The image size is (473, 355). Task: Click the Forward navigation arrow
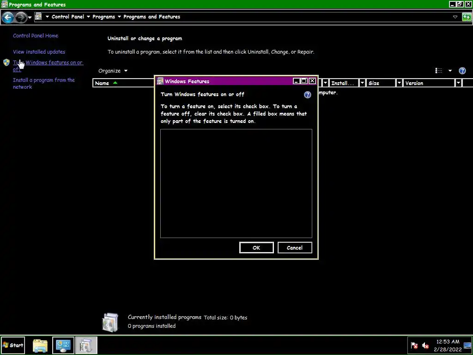[x=21, y=17]
